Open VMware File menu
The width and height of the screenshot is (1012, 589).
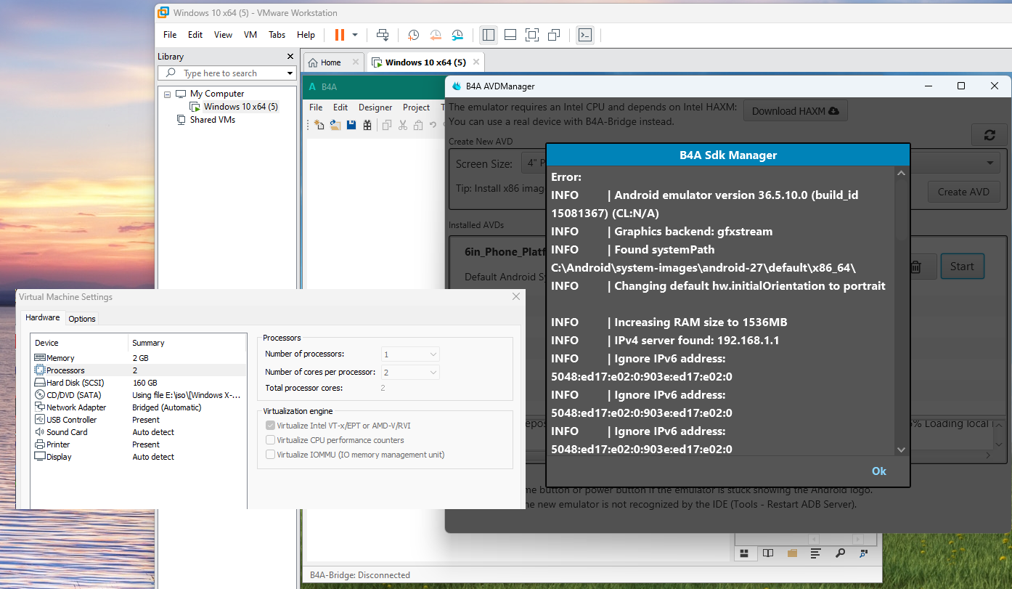tap(170, 35)
